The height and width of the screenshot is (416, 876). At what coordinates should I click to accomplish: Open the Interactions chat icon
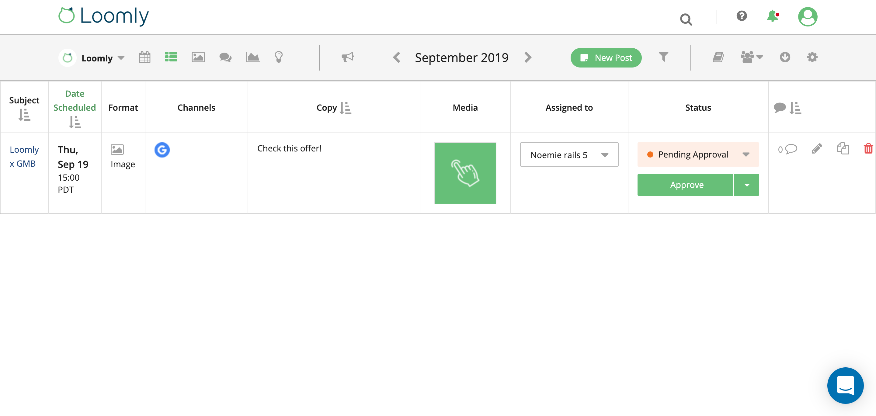click(225, 57)
